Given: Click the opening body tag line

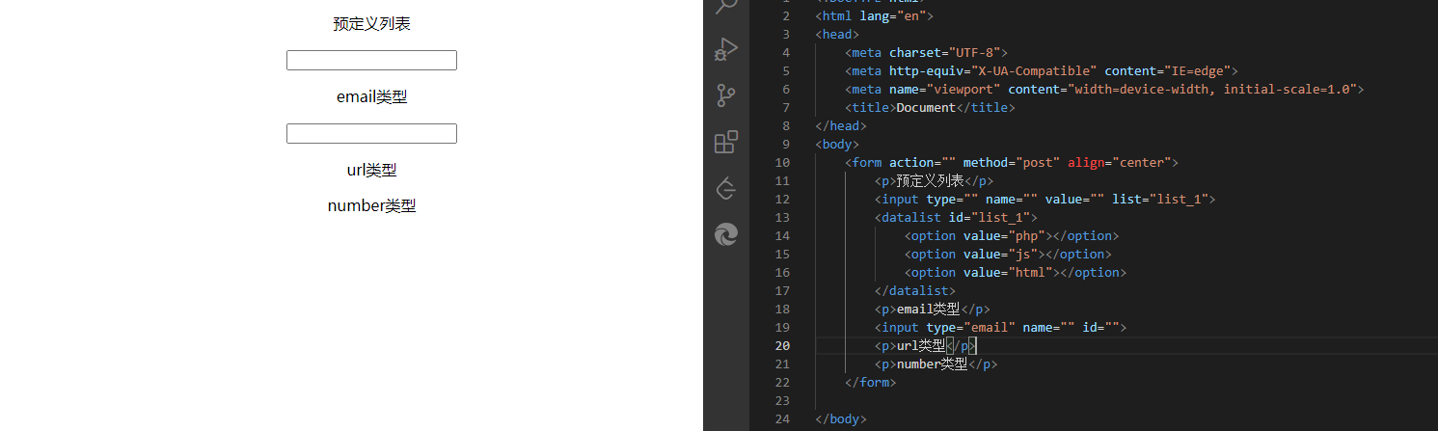Looking at the screenshot, I should click(837, 145).
